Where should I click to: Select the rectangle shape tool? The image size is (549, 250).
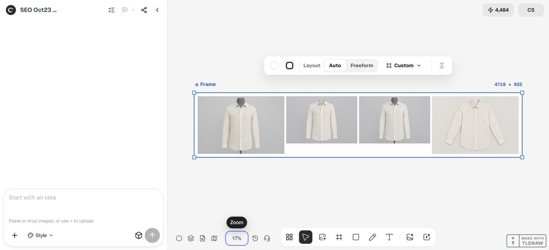(356, 237)
